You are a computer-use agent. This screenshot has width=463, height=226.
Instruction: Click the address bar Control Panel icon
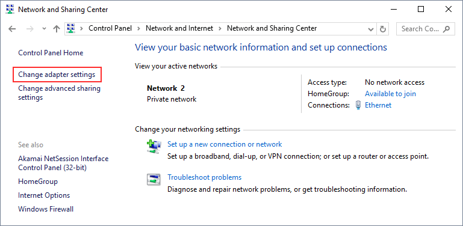[x=70, y=29]
